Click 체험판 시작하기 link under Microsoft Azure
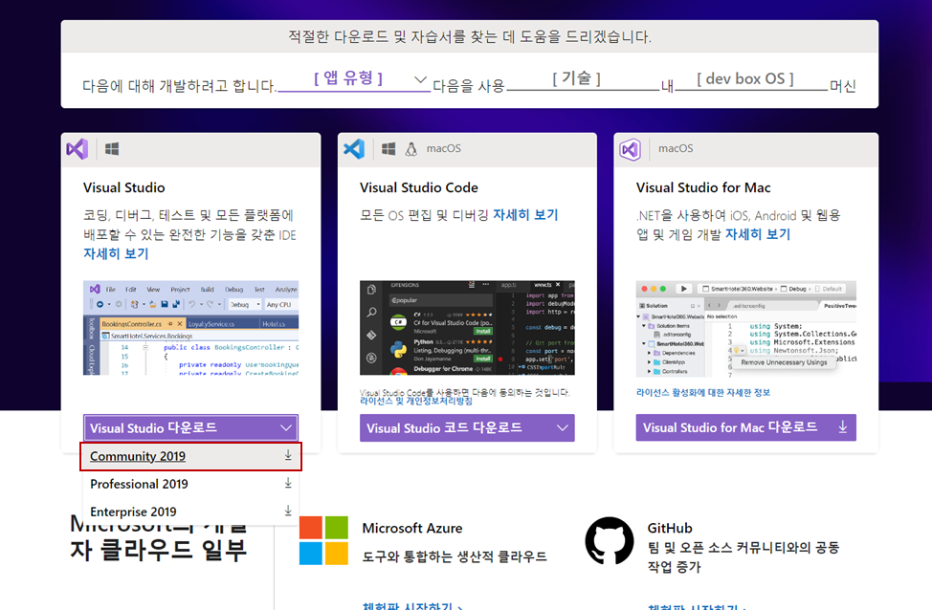Image resolution: width=932 pixels, height=610 pixels. point(411,606)
